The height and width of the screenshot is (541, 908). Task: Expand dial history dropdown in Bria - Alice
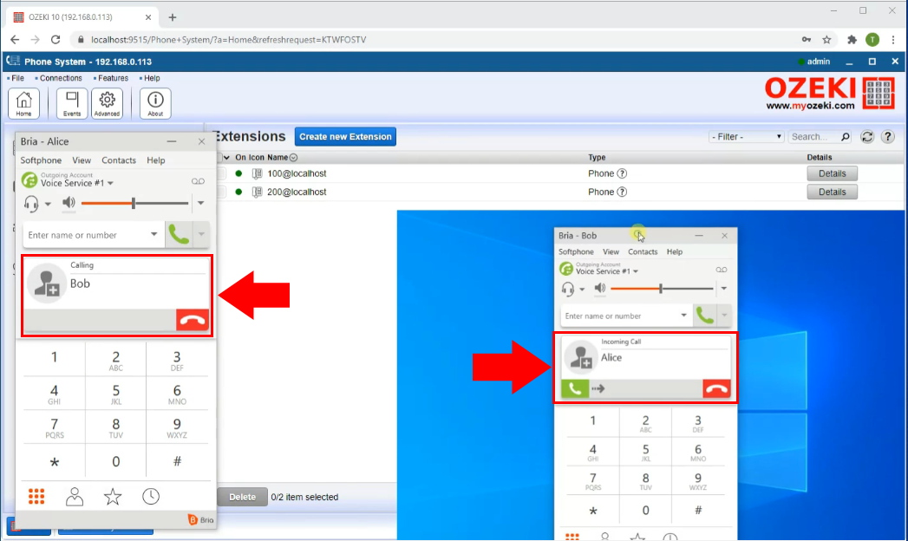click(x=154, y=235)
